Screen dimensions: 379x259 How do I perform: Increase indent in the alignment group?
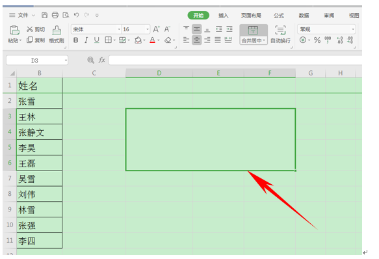click(x=229, y=29)
